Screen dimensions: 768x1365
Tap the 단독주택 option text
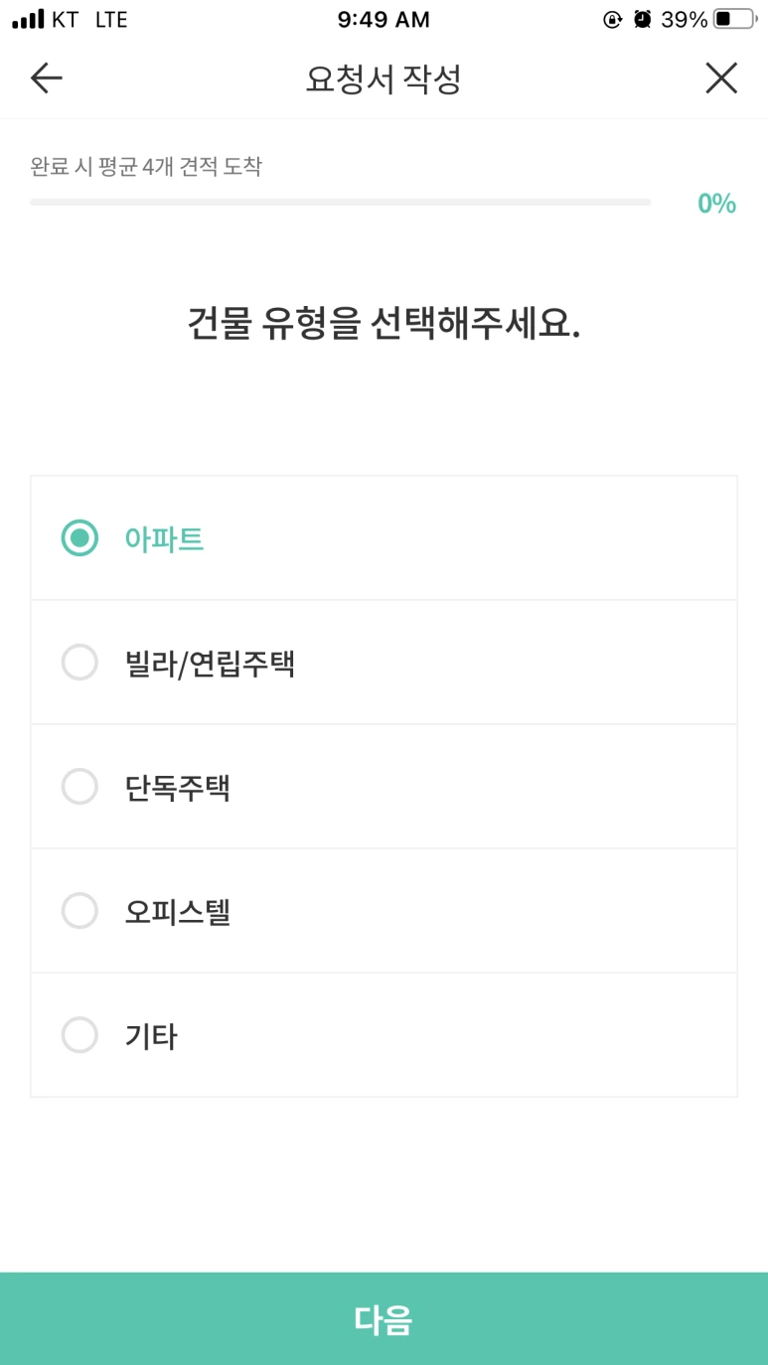click(177, 789)
